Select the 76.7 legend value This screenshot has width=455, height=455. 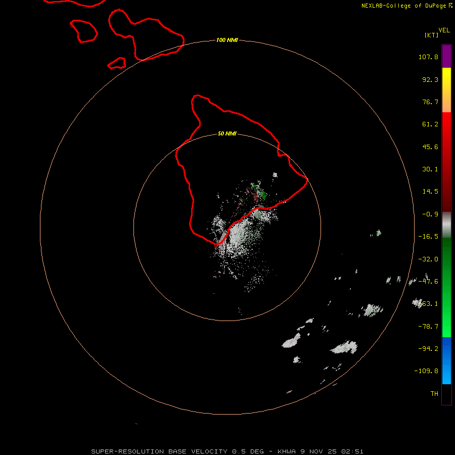(x=430, y=102)
